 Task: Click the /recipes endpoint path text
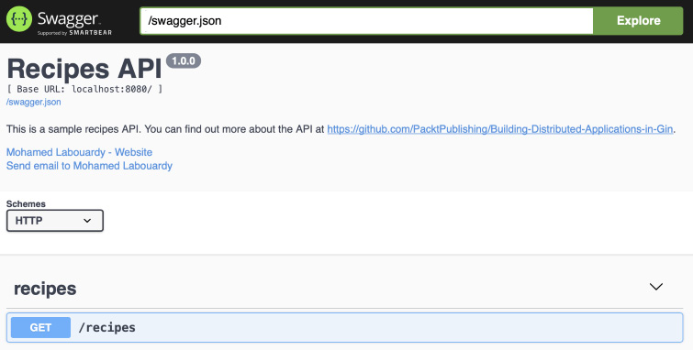click(x=107, y=327)
